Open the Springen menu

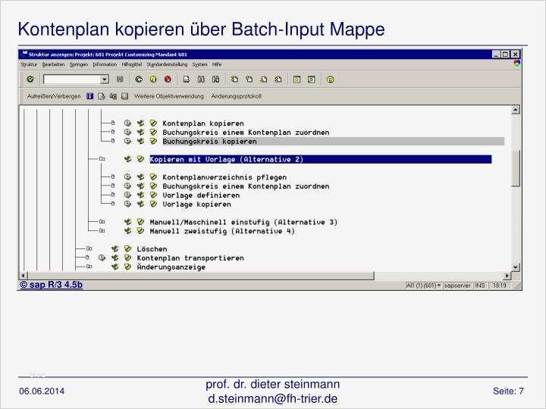79,64
